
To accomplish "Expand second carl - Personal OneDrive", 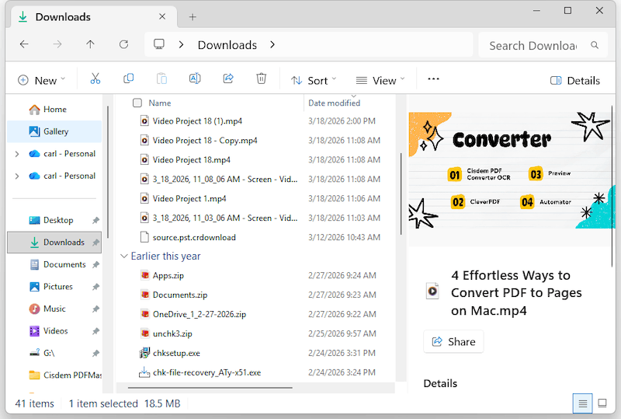I will point(16,176).
